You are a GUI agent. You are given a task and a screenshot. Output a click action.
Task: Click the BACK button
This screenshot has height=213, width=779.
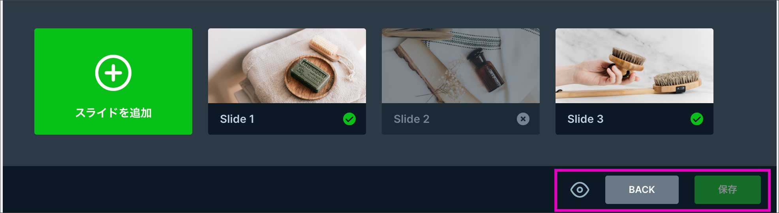(642, 190)
